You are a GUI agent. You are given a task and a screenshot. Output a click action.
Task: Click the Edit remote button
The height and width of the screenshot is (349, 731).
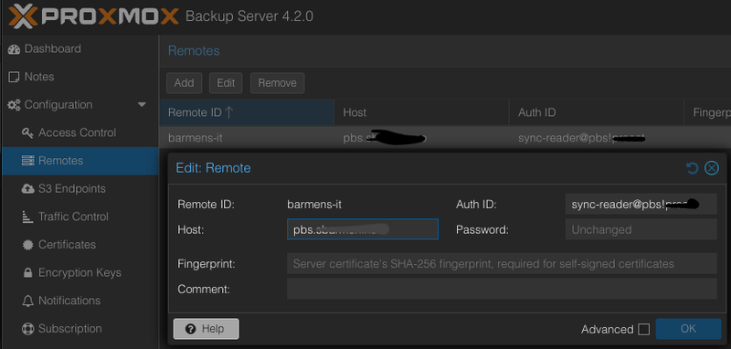click(226, 83)
